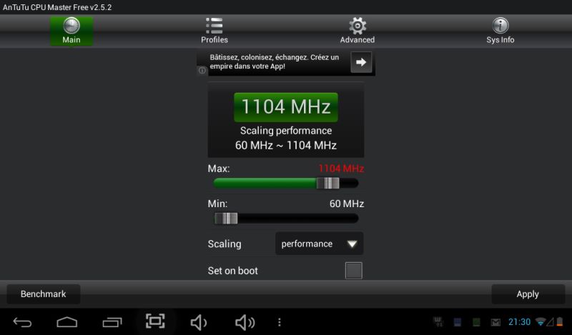Click the Apply button

coord(528,294)
